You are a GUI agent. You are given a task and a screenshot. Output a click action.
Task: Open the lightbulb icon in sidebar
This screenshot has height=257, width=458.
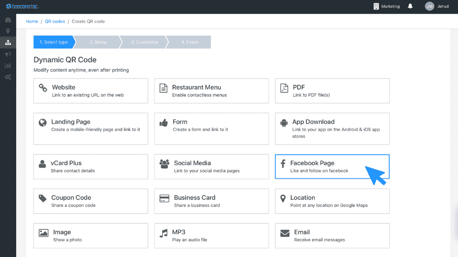[8, 31]
